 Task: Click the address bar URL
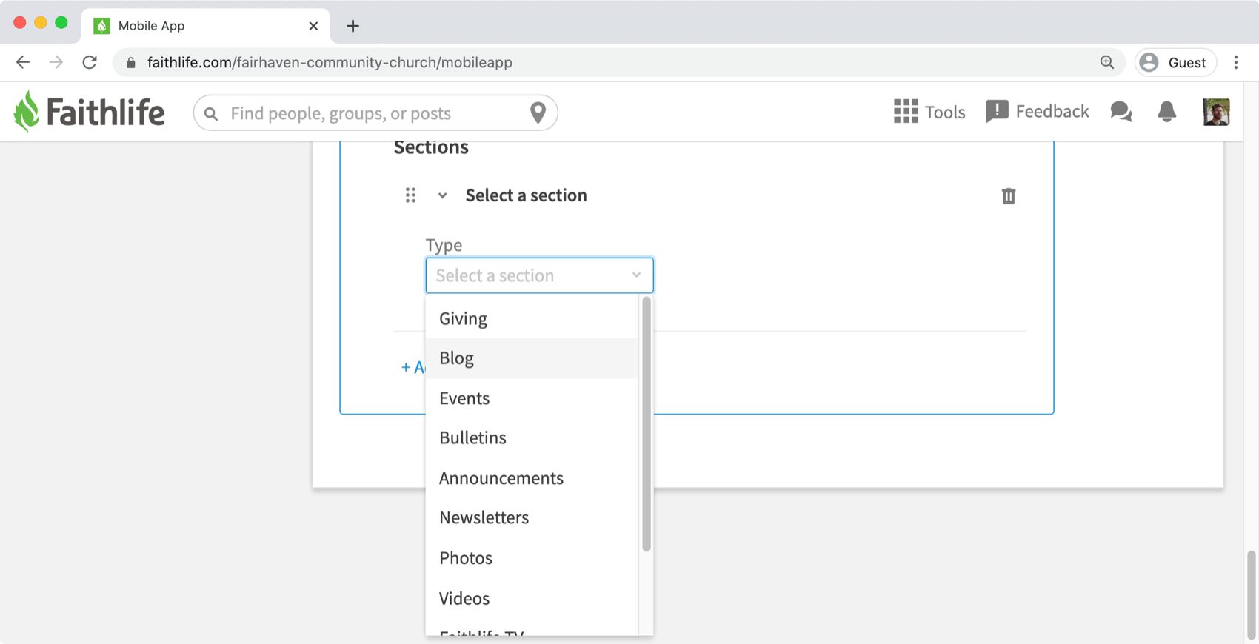tap(330, 62)
